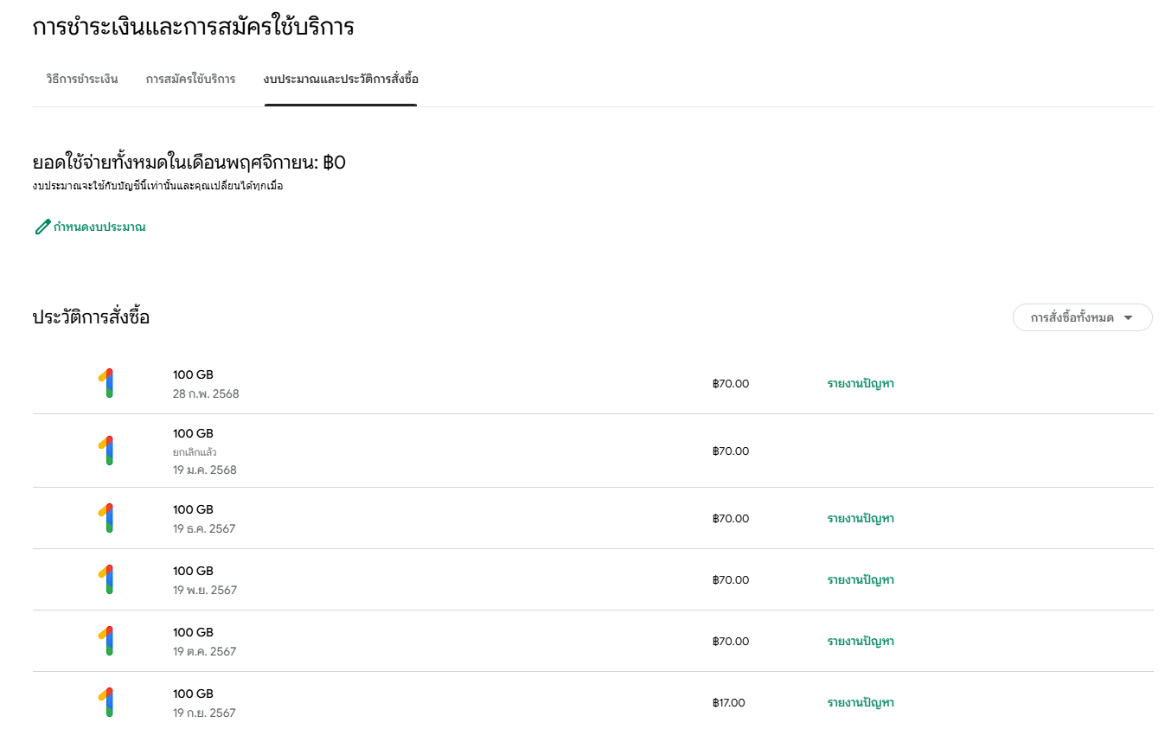Click the กำหนดงบประมาณ set budget link
1171x729 pixels.
coord(99,227)
